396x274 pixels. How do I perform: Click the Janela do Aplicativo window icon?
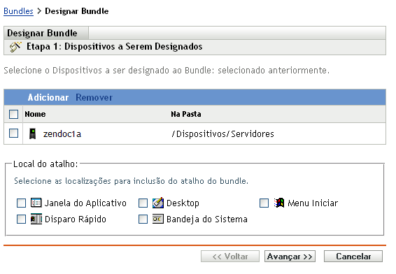36,203
